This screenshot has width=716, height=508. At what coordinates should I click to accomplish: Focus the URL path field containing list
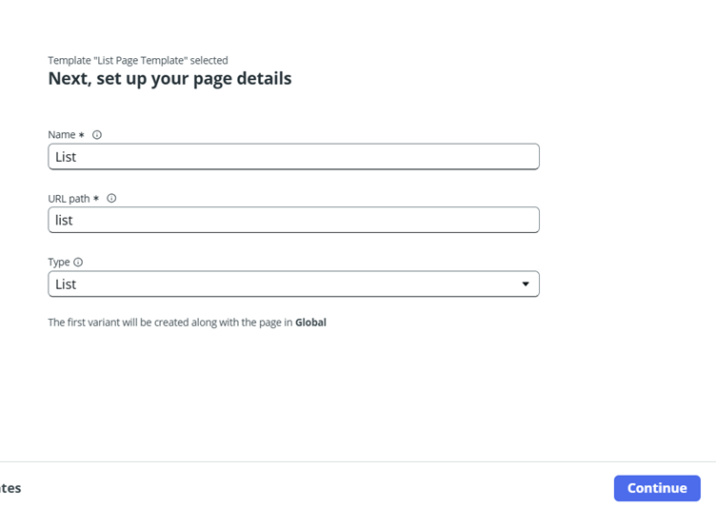tap(293, 220)
